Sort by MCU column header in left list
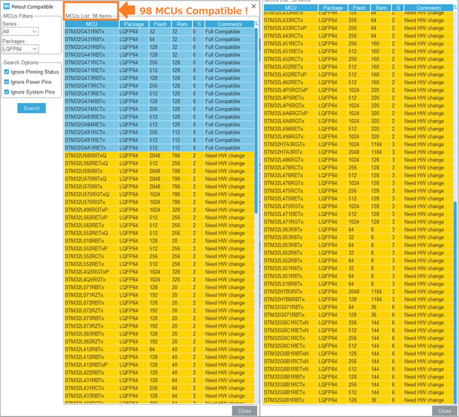The image size is (459, 417). (91, 24)
